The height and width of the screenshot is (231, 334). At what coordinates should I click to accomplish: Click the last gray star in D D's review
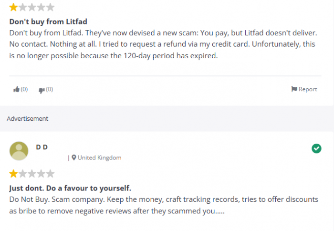50,174
